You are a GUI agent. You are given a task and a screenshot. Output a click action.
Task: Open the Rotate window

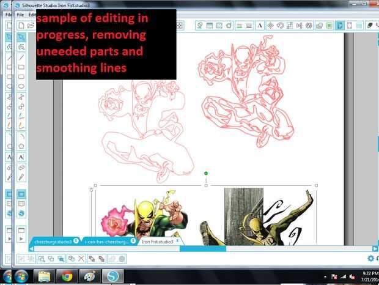coord(280,26)
